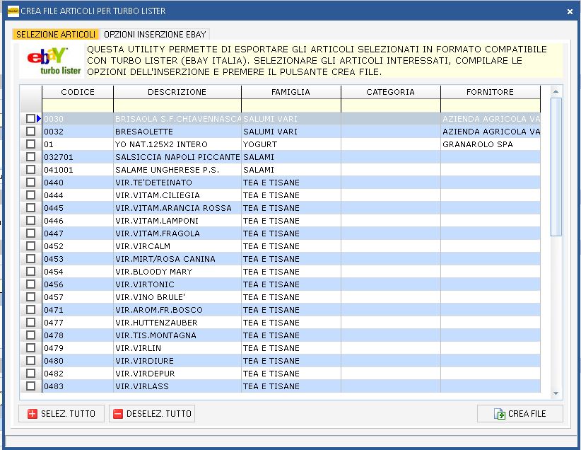
Task: Select checkbox of Salsiccia Napoli Piccante row
Action: click(31, 157)
